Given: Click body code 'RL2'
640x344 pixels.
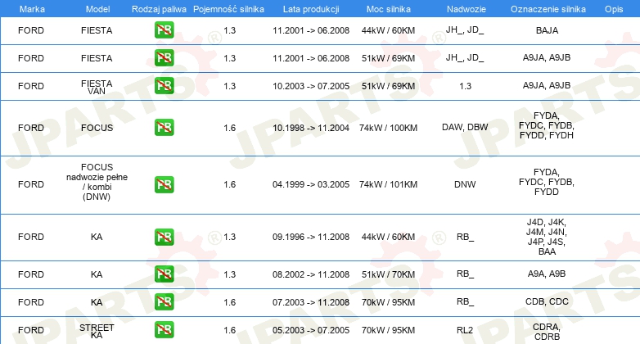Looking at the screenshot, I should tap(465, 330).
